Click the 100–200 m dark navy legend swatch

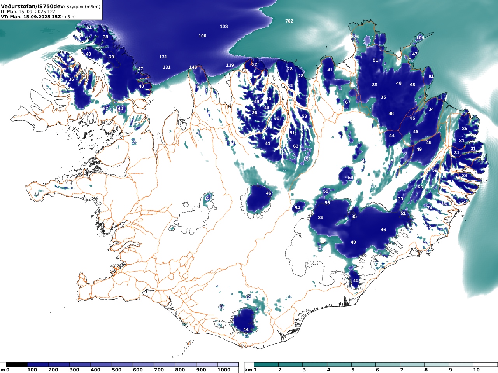pyautogui.click(x=38, y=364)
